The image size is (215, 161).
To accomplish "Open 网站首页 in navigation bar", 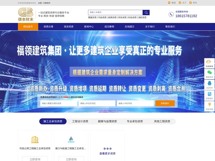I will point(28,27).
